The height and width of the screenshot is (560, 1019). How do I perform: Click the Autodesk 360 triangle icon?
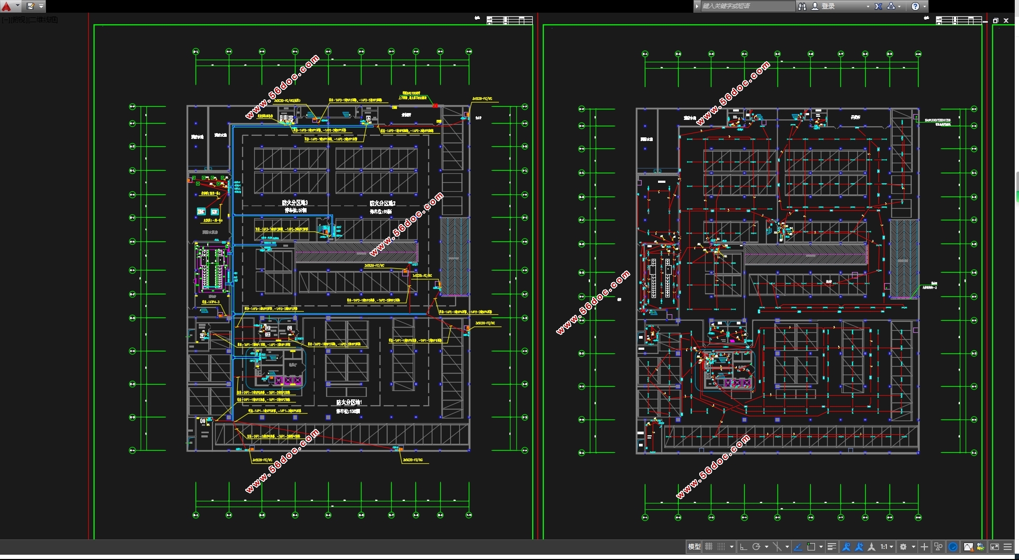(x=891, y=6)
